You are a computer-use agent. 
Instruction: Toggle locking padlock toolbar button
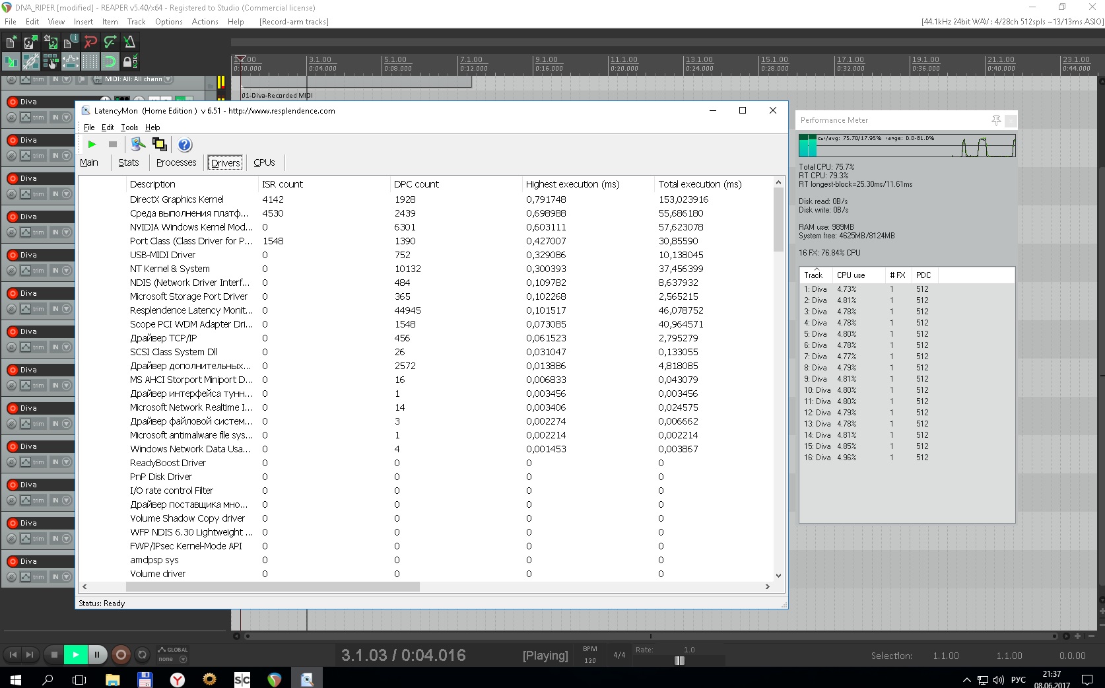point(130,62)
